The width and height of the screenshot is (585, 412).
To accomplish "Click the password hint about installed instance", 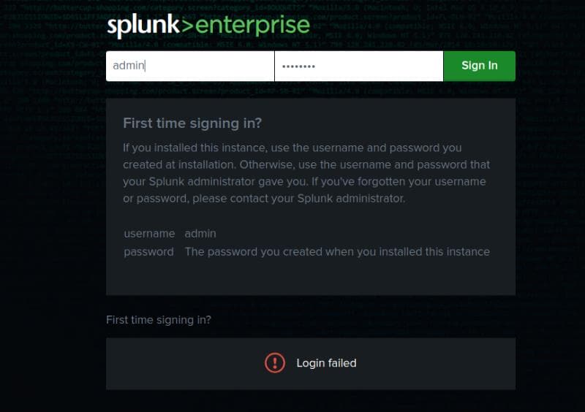I will click(337, 252).
